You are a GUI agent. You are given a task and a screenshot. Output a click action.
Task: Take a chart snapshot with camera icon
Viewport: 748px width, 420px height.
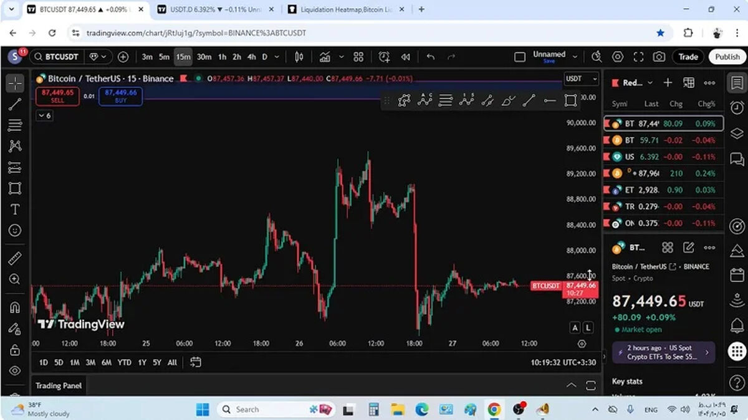[659, 57]
